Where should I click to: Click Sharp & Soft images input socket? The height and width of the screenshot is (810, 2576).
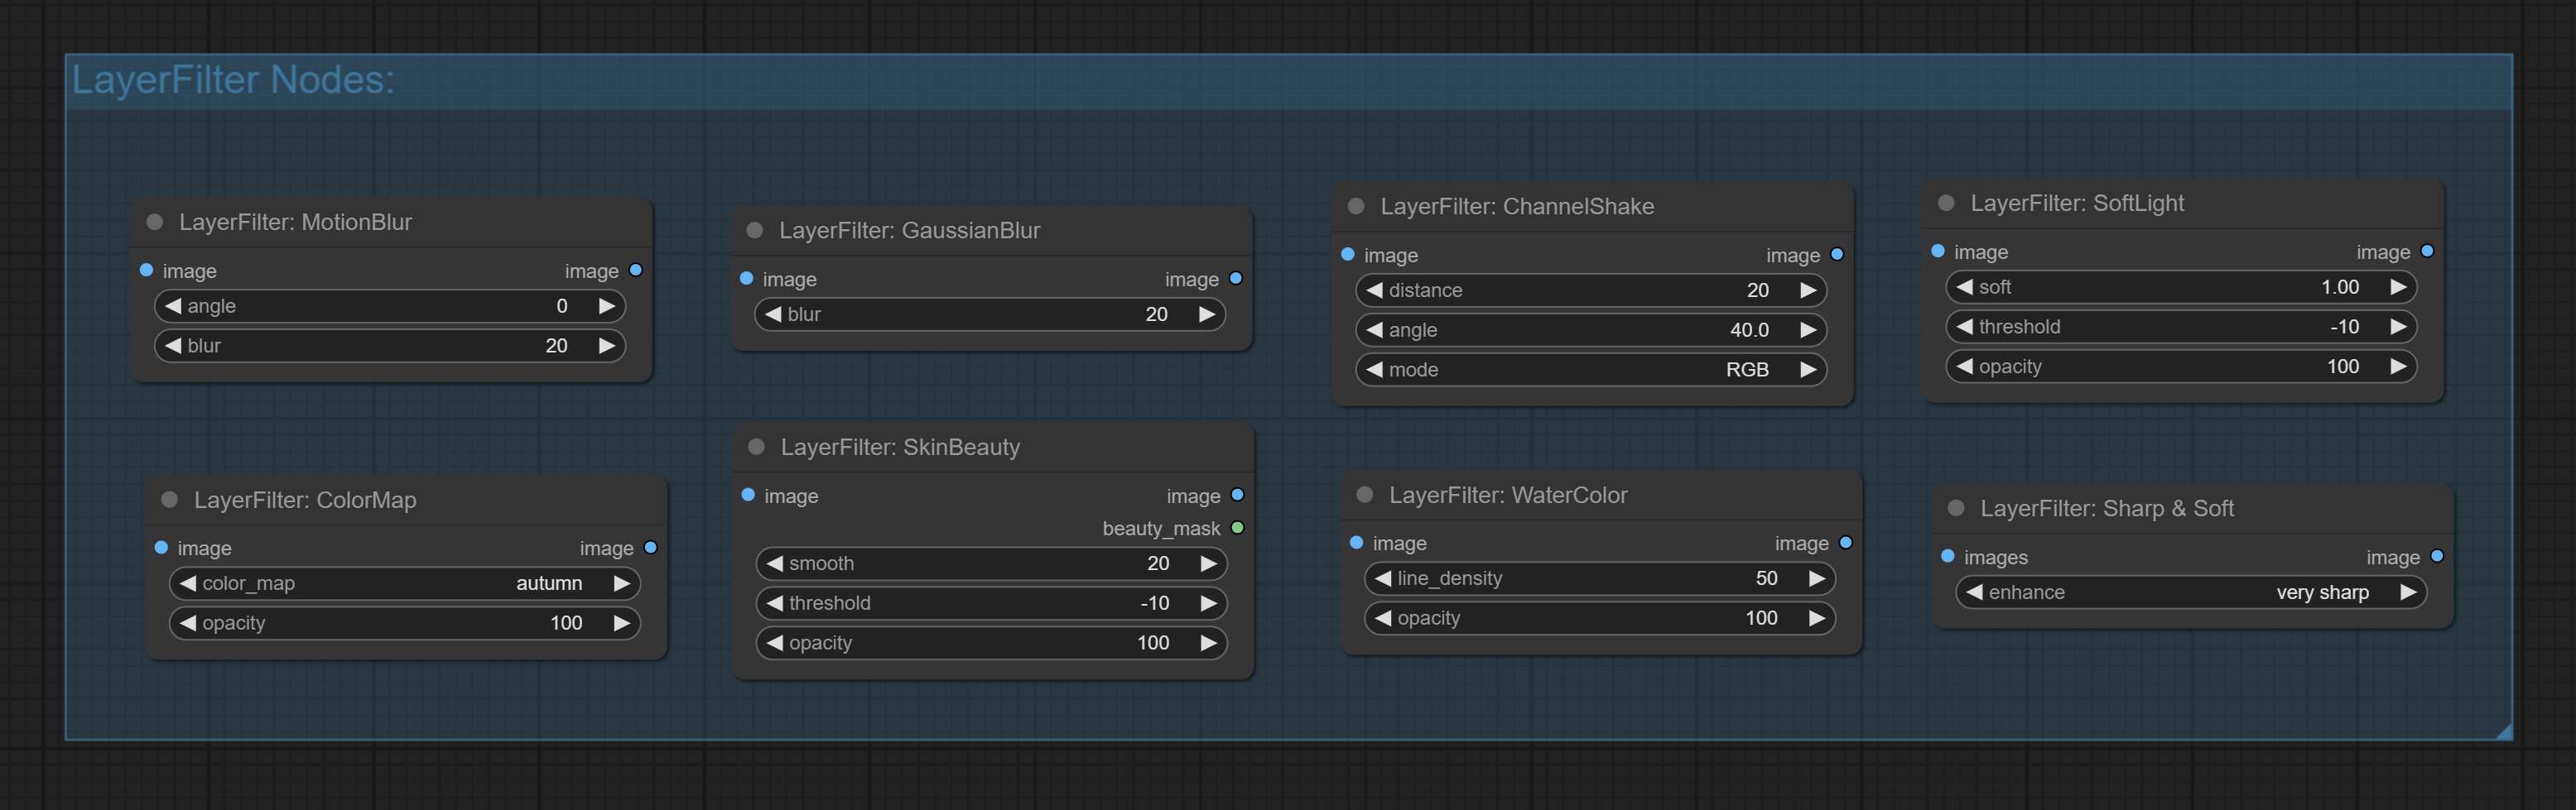(1948, 556)
